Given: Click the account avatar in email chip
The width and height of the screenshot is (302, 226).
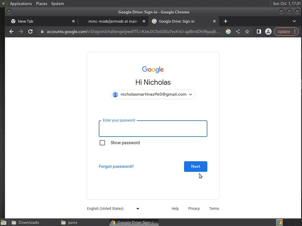Looking at the screenshot, I should (x=115, y=94).
